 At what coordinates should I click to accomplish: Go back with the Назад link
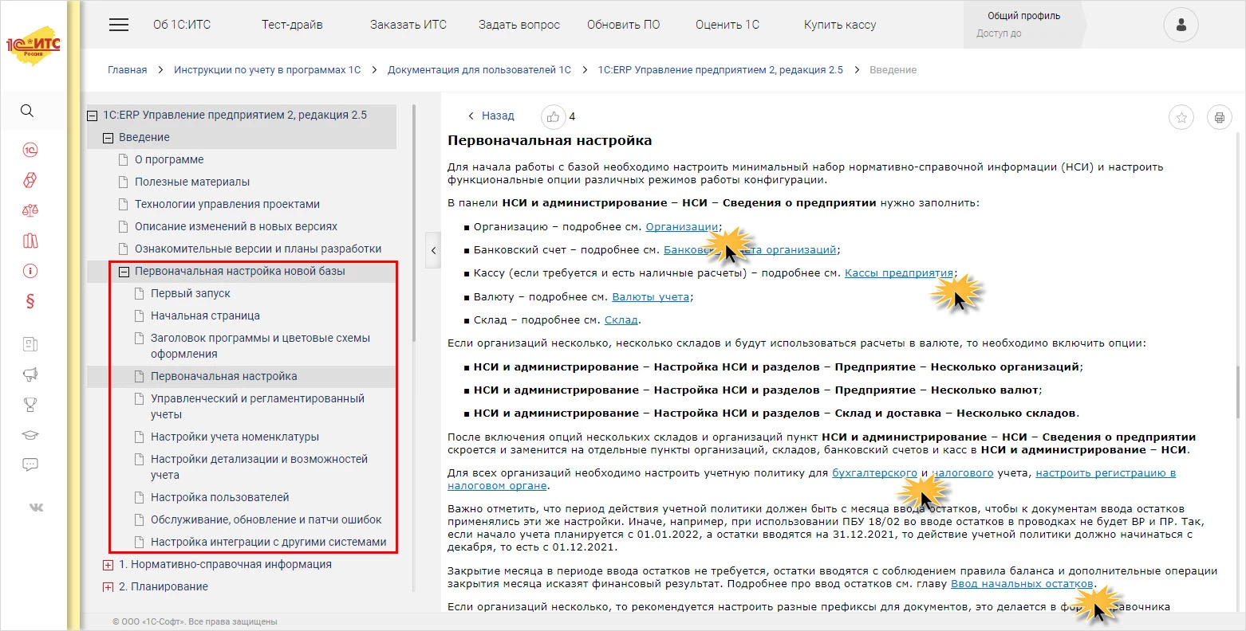point(491,116)
